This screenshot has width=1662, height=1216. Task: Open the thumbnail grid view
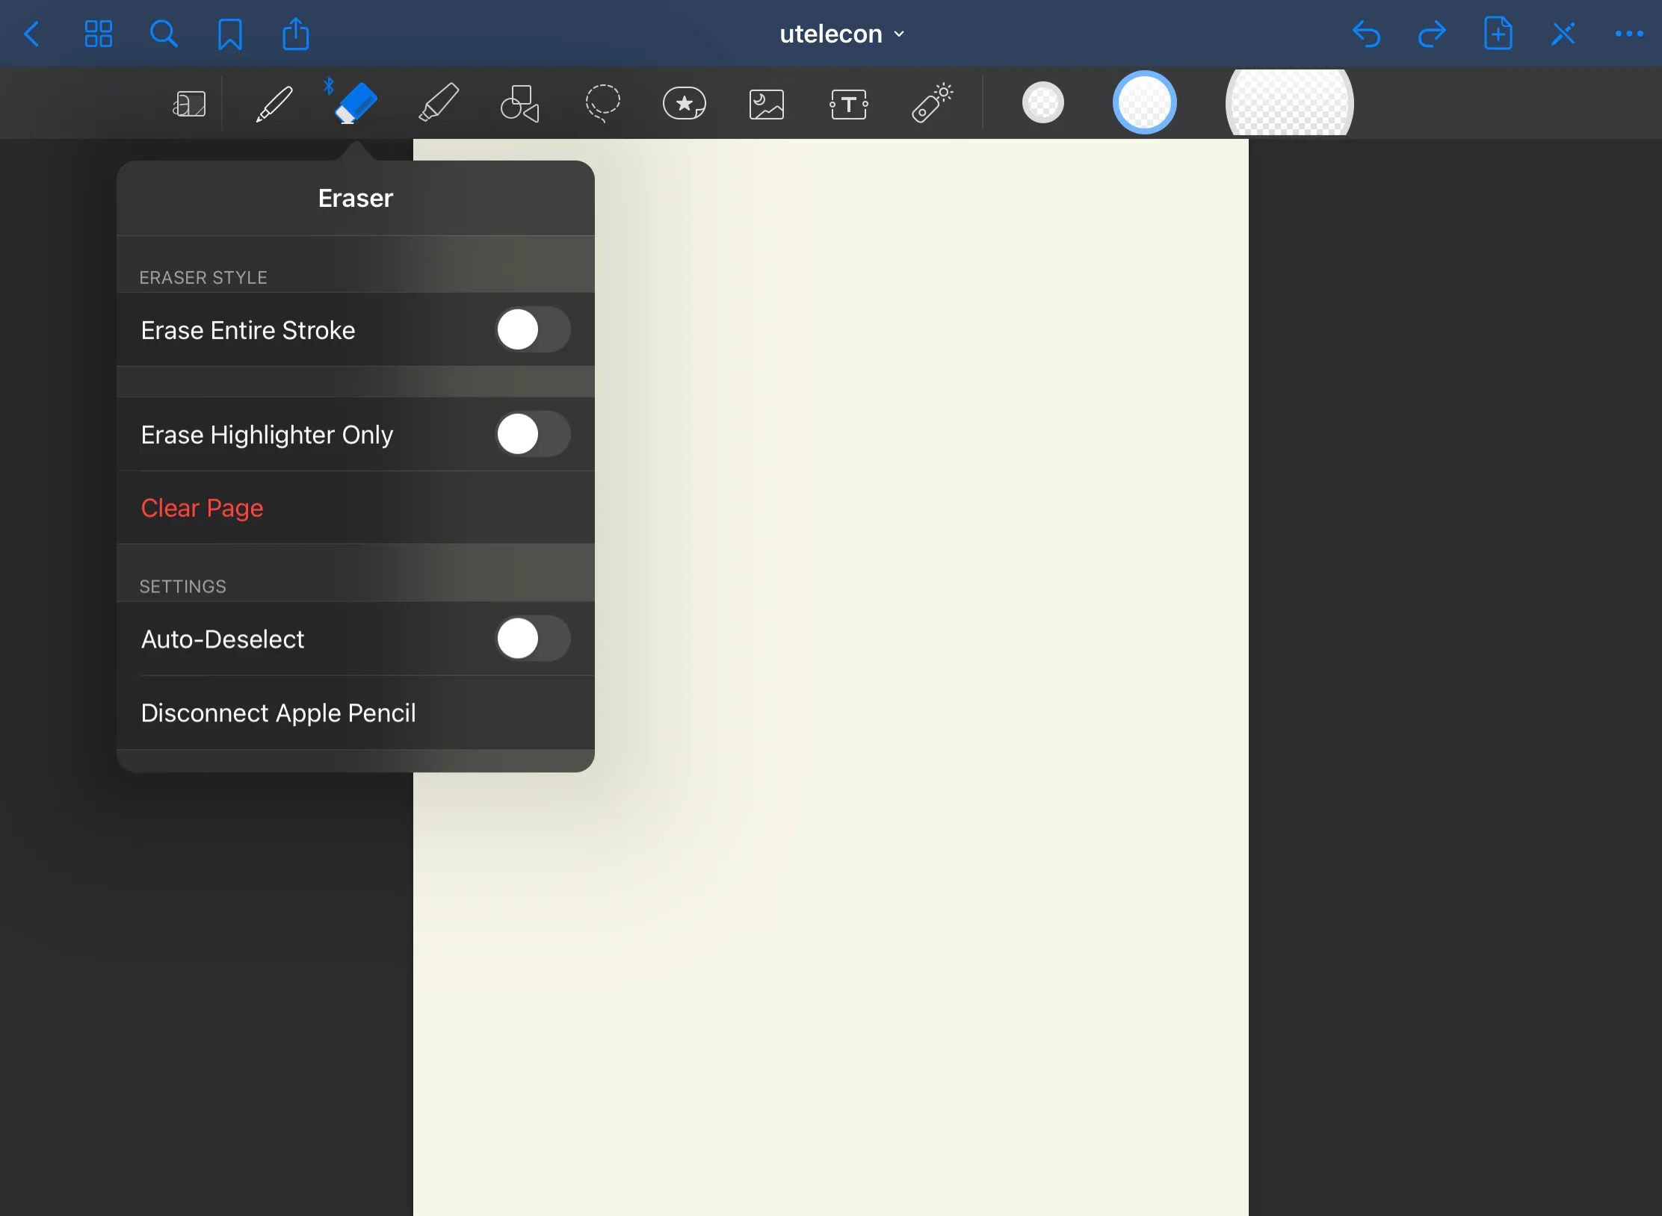(98, 34)
